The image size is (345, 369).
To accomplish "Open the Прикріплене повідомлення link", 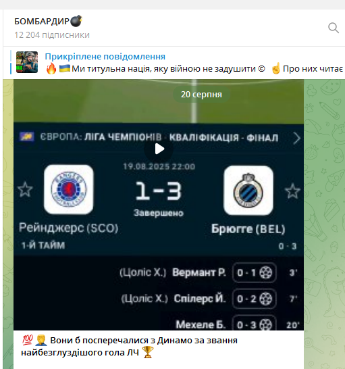I will [x=105, y=57].
